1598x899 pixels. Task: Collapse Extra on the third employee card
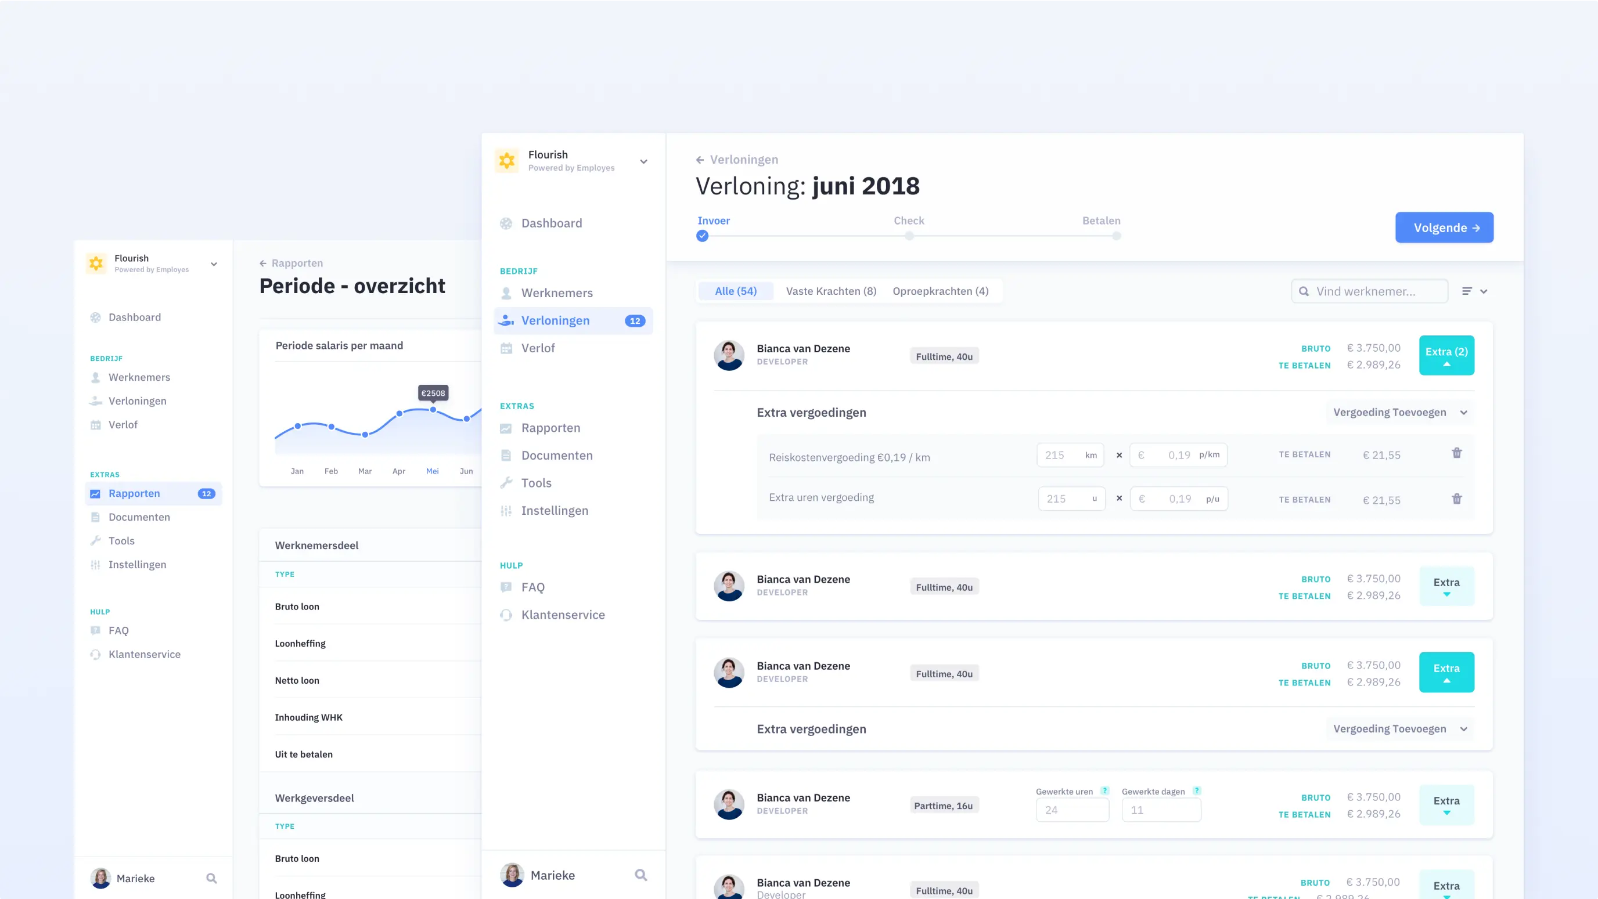click(x=1446, y=672)
